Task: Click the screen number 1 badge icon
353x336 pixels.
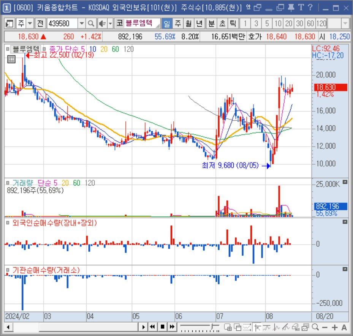Action: click(x=6, y=8)
